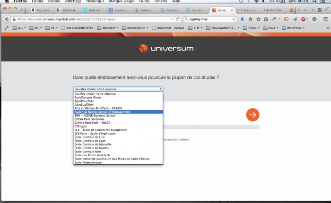Image resolution: width=331 pixels, height=203 pixels.
Task: Open the chat bubble toolbar icon
Action: 314,19
